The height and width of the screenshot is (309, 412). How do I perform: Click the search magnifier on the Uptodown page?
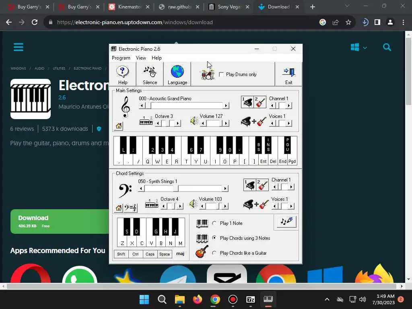[387, 47]
